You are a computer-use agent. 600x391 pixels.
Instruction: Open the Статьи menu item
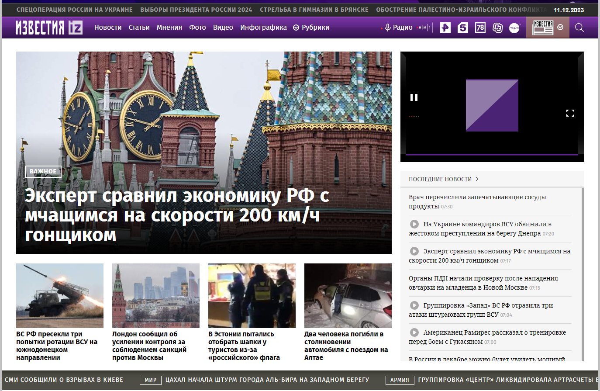[139, 28]
